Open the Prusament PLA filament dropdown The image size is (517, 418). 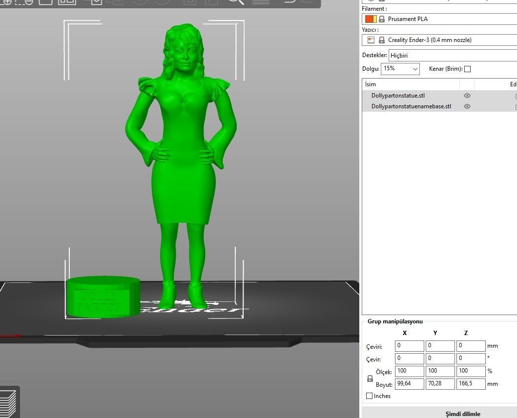click(439, 19)
